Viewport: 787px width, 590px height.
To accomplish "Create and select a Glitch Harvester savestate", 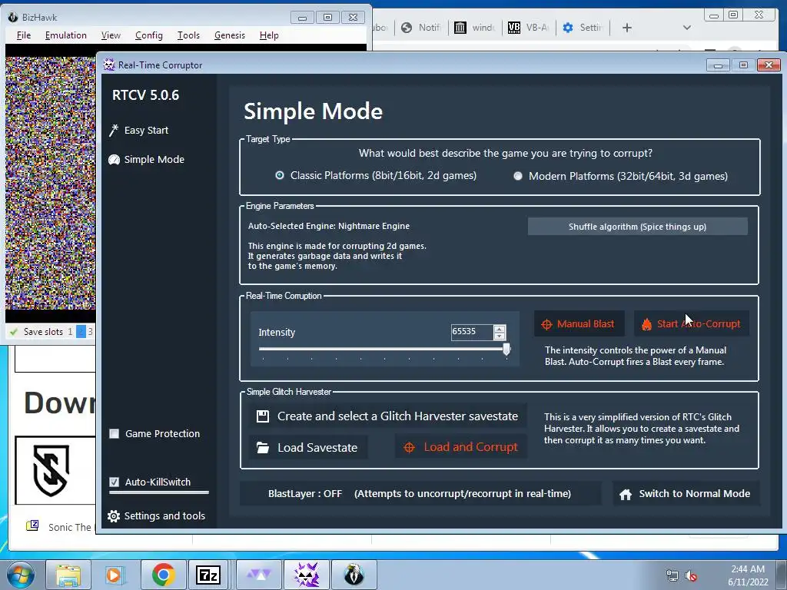I will (x=387, y=416).
